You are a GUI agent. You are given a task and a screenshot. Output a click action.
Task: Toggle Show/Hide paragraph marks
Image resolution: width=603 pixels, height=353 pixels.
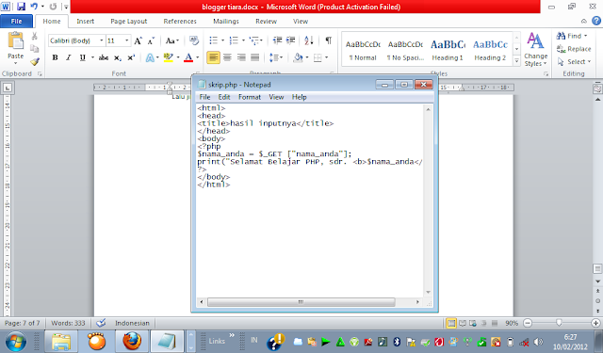(329, 40)
